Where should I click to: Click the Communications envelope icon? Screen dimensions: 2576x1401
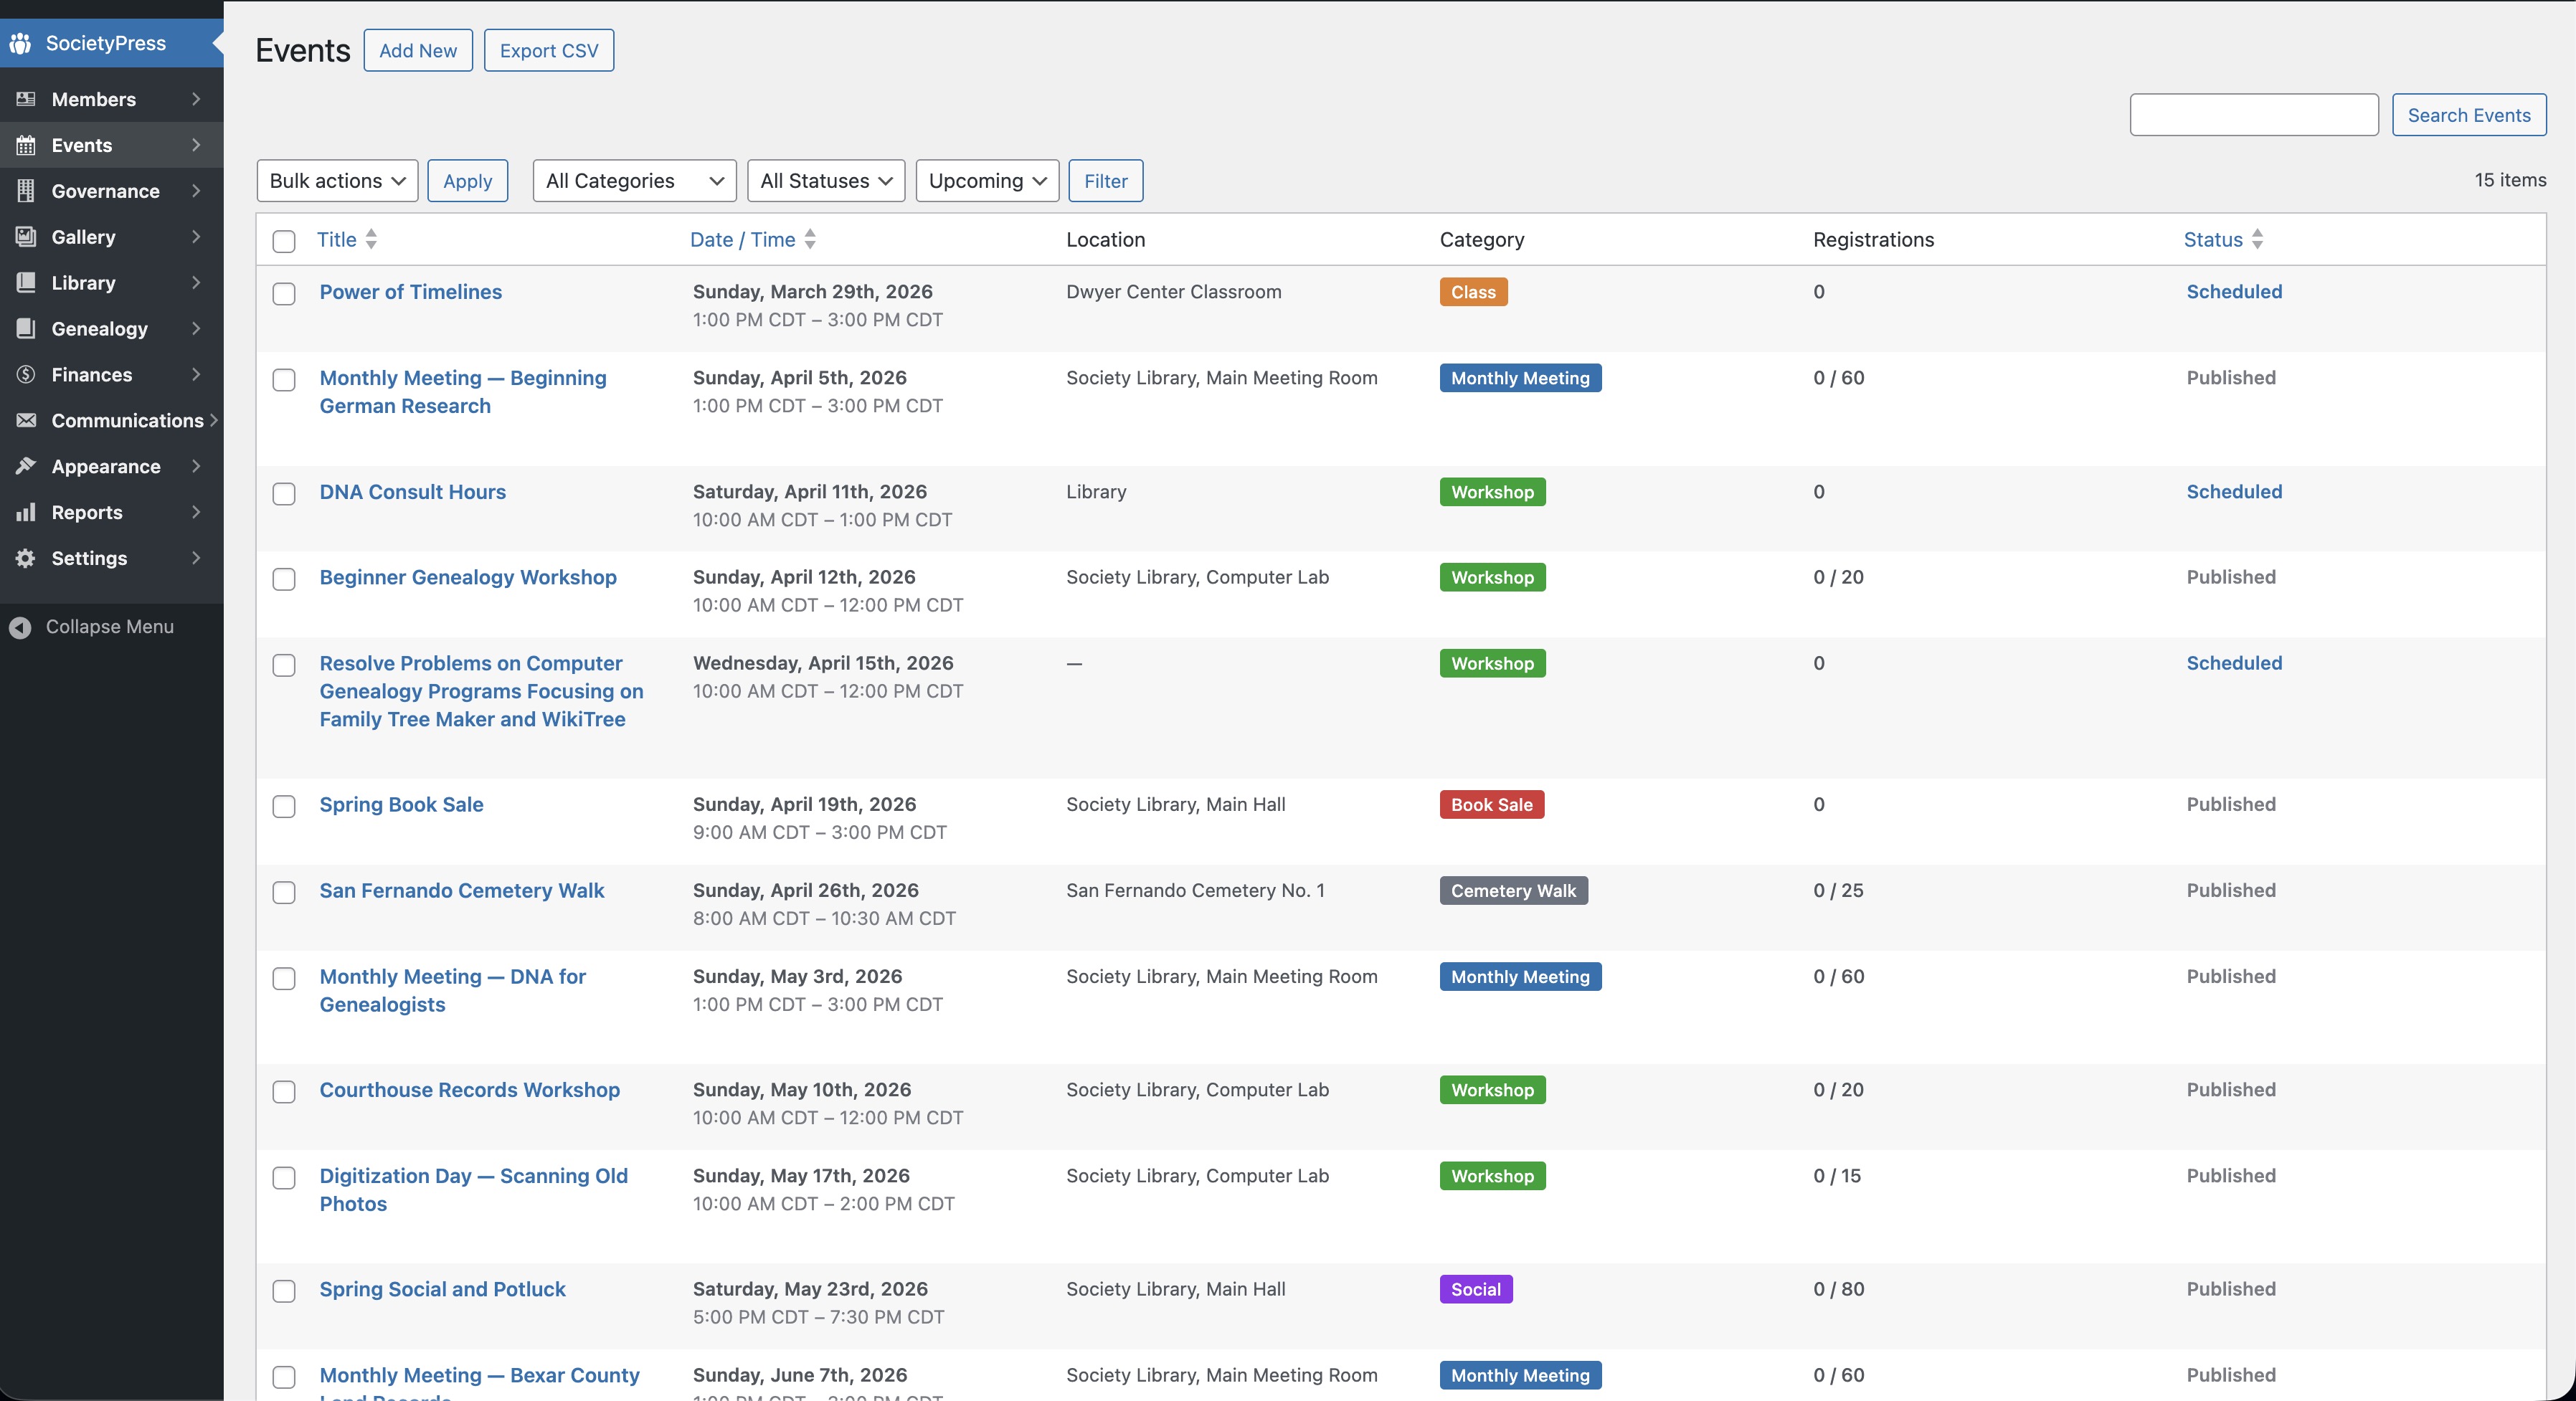tap(26, 421)
